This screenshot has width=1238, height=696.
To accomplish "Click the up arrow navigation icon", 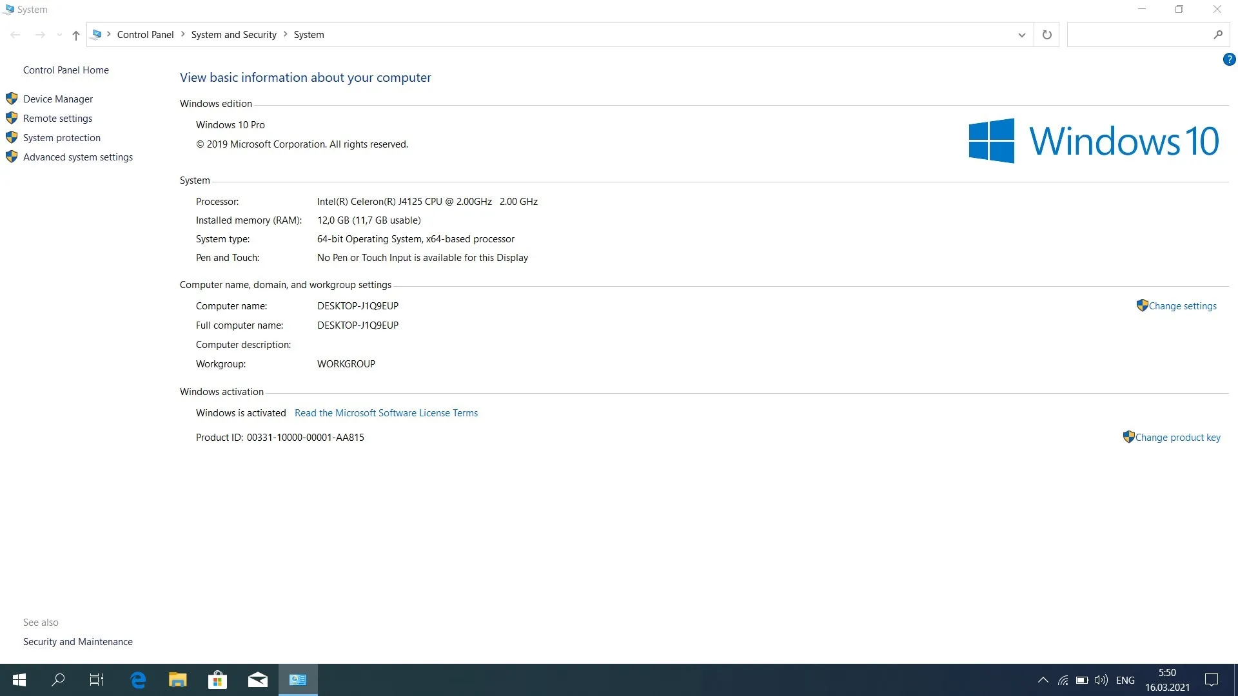I will [x=76, y=35].
